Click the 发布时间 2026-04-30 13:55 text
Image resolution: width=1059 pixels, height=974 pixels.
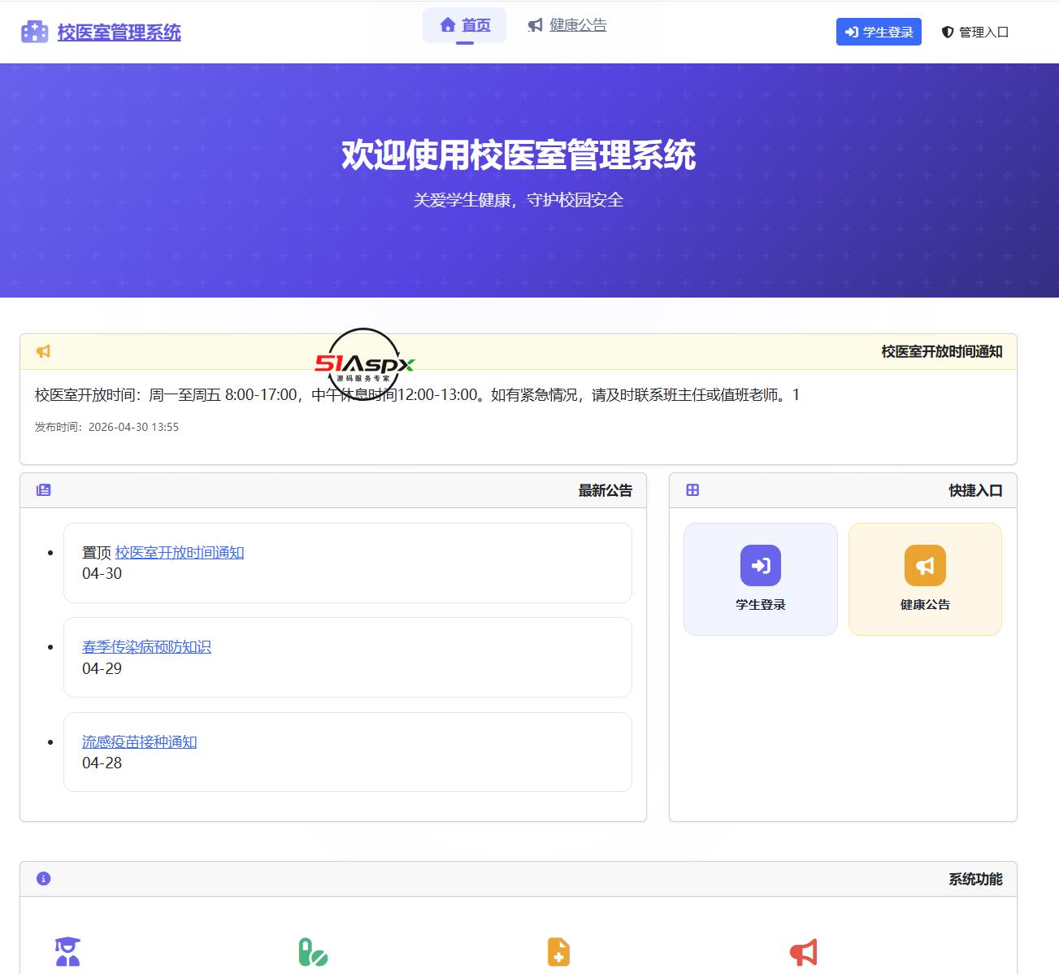pos(106,427)
